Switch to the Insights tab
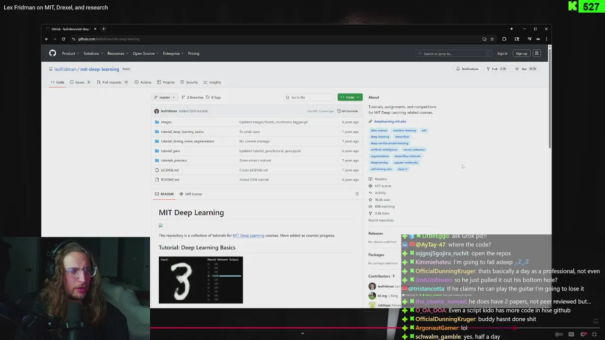Image resolution: width=605 pixels, height=340 pixels. pyautogui.click(x=212, y=82)
